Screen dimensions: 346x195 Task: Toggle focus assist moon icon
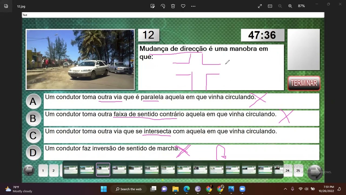pos(339,189)
